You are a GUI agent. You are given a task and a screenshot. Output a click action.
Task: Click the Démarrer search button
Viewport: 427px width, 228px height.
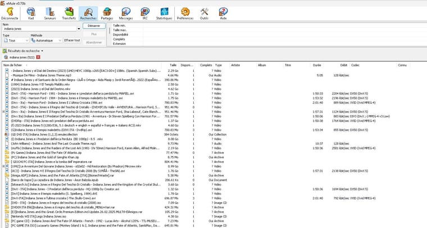click(94, 26)
